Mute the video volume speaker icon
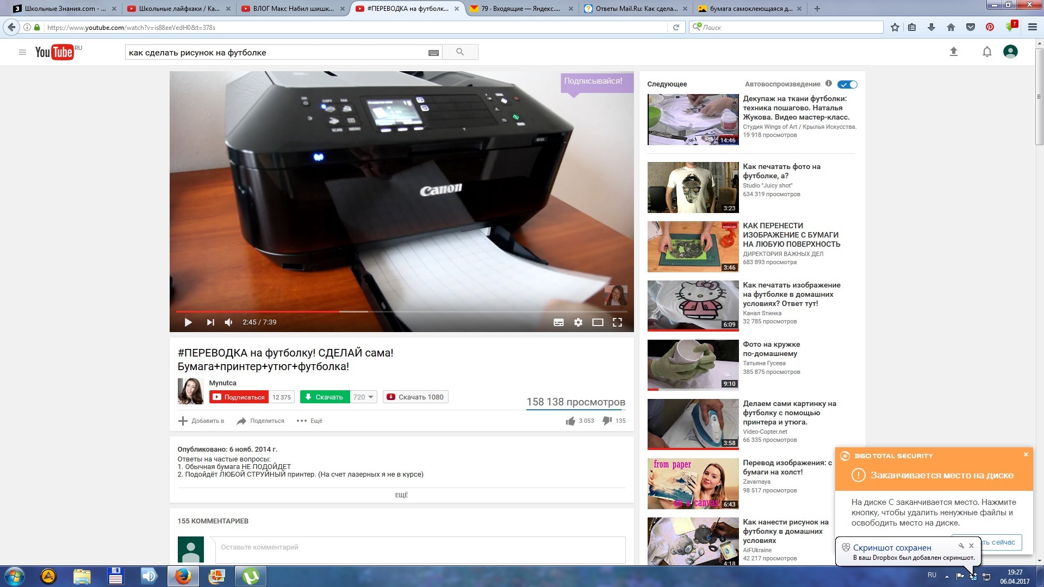 tap(229, 322)
